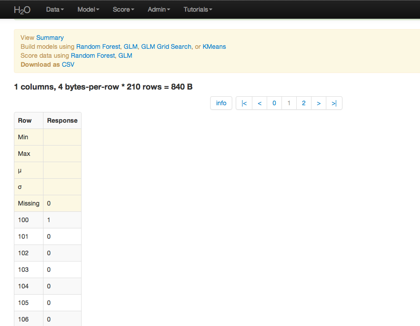Click the H2O logo in navbar
This screenshot has height=326, width=420.
pos(22,9)
